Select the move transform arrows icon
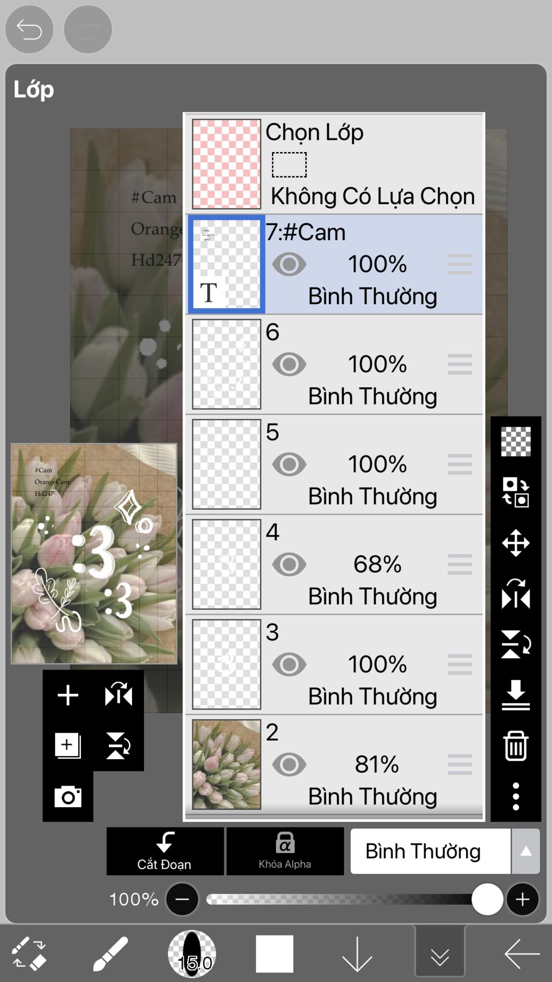 516,542
